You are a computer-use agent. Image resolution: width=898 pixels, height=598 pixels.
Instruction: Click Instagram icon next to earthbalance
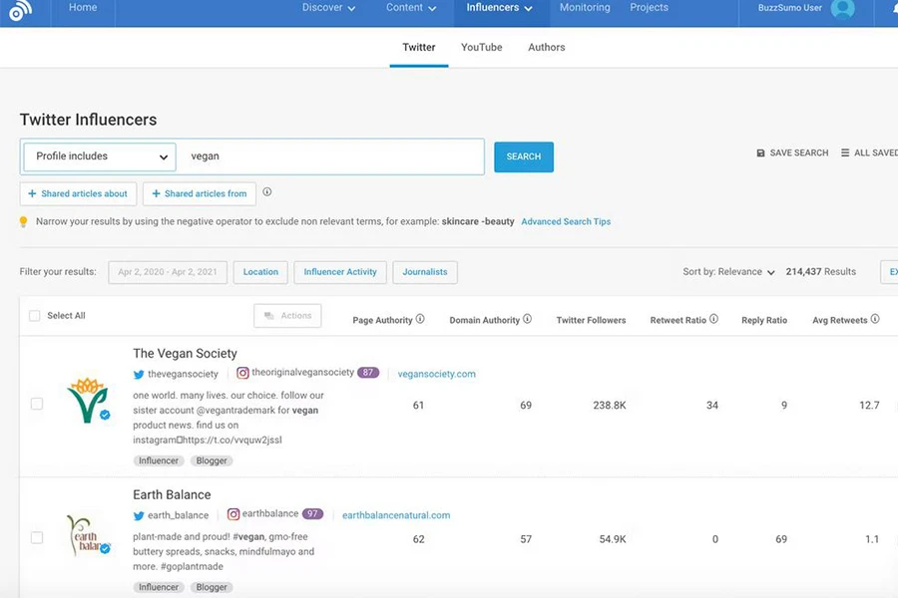[x=233, y=514]
